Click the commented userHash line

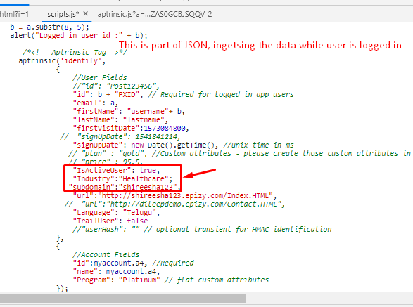202,229
